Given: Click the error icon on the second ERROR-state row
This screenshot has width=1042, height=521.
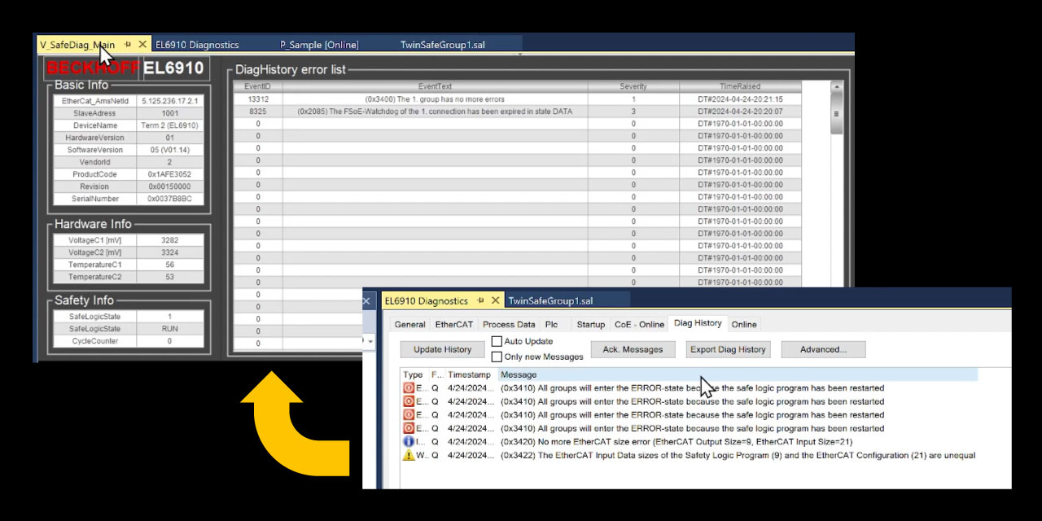Looking at the screenshot, I should tap(409, 401).
